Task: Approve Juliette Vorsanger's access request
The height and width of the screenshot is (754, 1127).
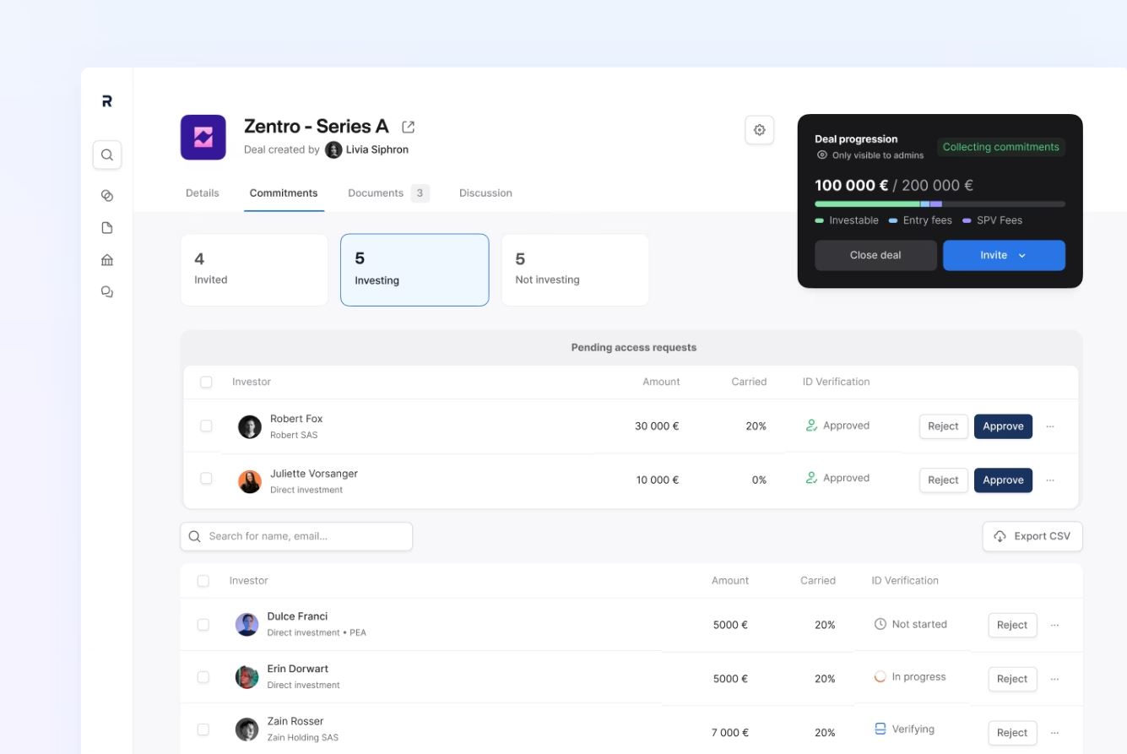Action: click(x=1003, y=480)
